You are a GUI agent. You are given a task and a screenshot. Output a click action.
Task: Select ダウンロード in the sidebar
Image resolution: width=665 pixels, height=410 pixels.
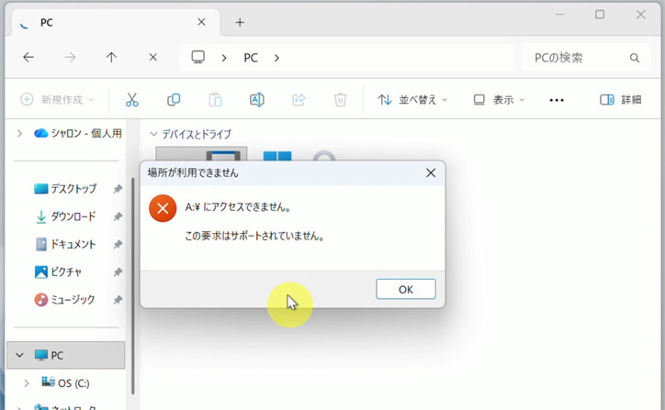pyautogui.click(x=72, y=216)
